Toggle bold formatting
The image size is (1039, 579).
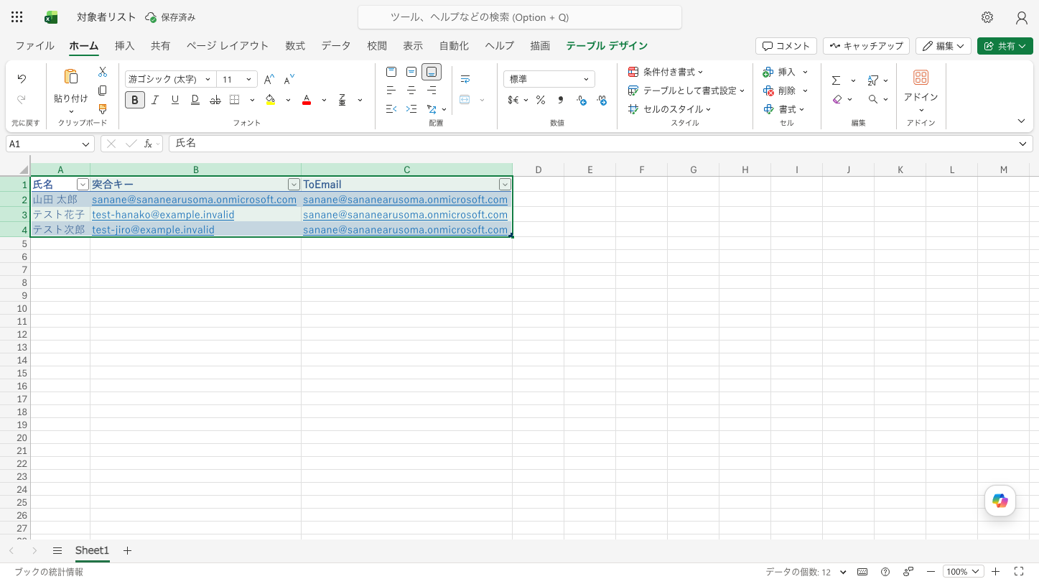(x=135, y=100)
